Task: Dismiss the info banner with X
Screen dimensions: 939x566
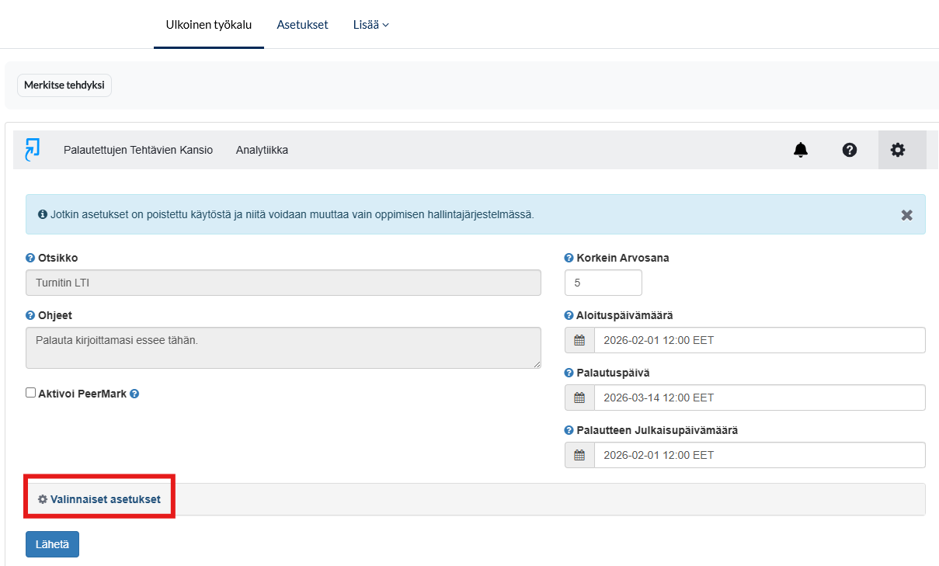Action: click(906, 215)
